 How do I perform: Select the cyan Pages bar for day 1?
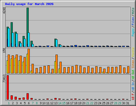point(9,38)
